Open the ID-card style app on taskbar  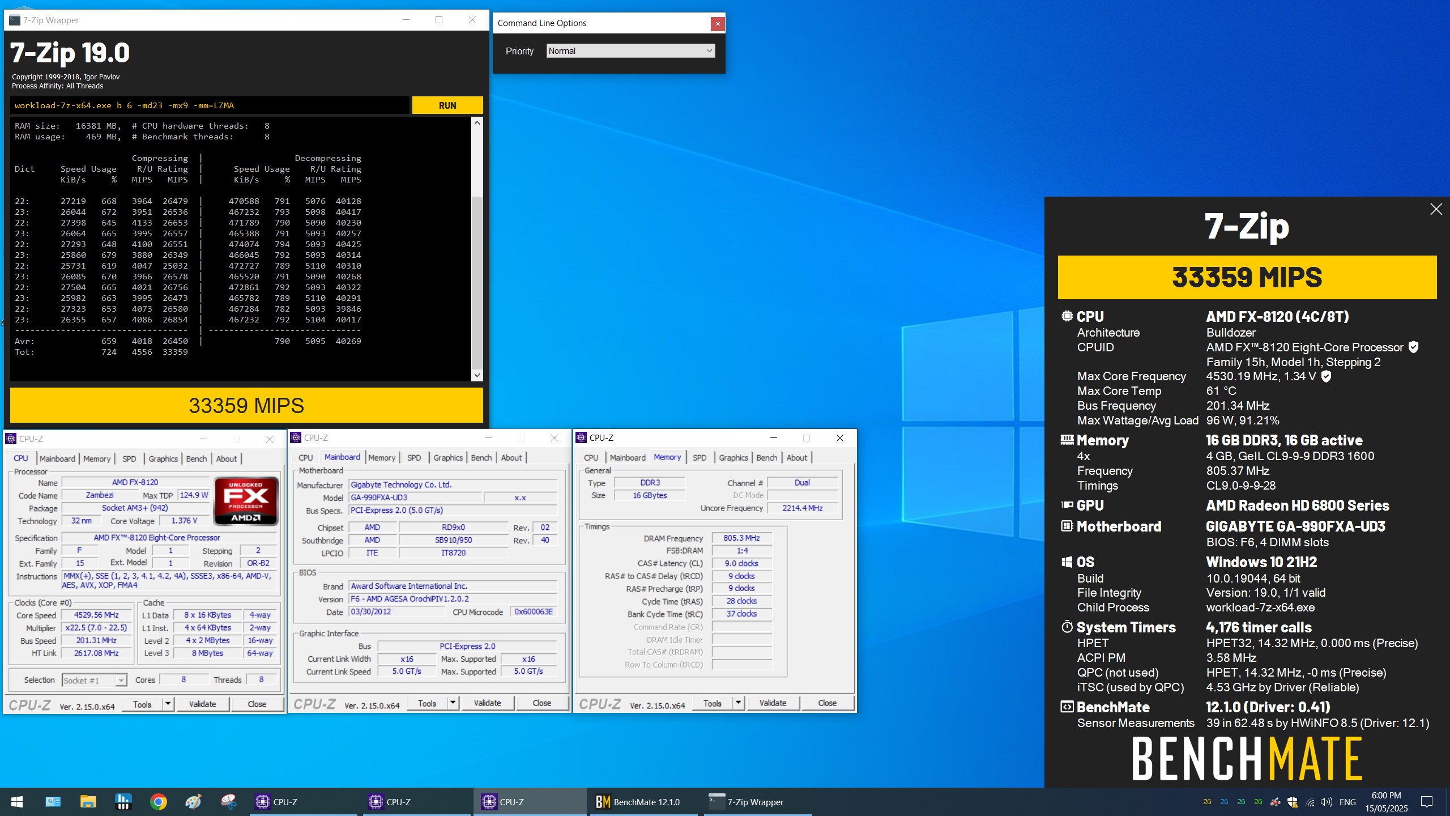(53, 802)
